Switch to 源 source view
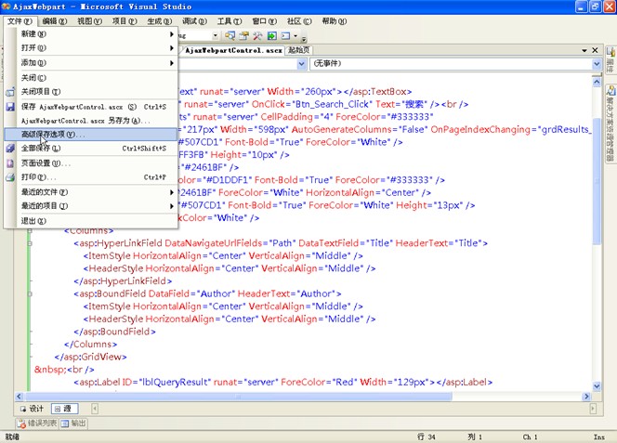This screenshot has height=443, width=617. (64, 409)
